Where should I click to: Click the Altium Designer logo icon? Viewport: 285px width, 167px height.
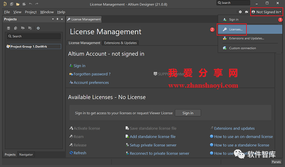[x=5, y=4]
